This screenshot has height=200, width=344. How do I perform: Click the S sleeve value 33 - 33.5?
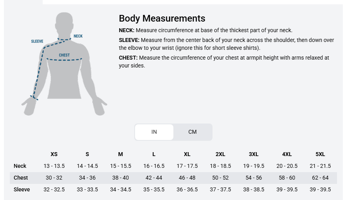[x=87, y=189]
